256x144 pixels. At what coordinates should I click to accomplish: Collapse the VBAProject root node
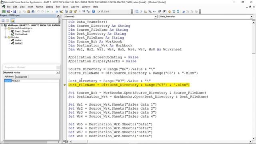[2, 25]
